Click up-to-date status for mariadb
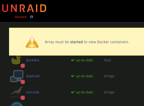144x106 pixels. click(x=84, y=92)
